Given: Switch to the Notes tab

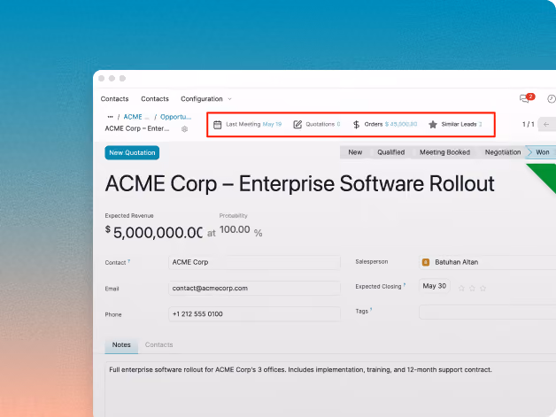Looking at the screenshot, I should click(121, 345).
